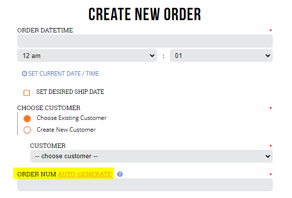Click the chevron arrow on hour dropdown
292x198 pixels.
(x=152, y=56)
